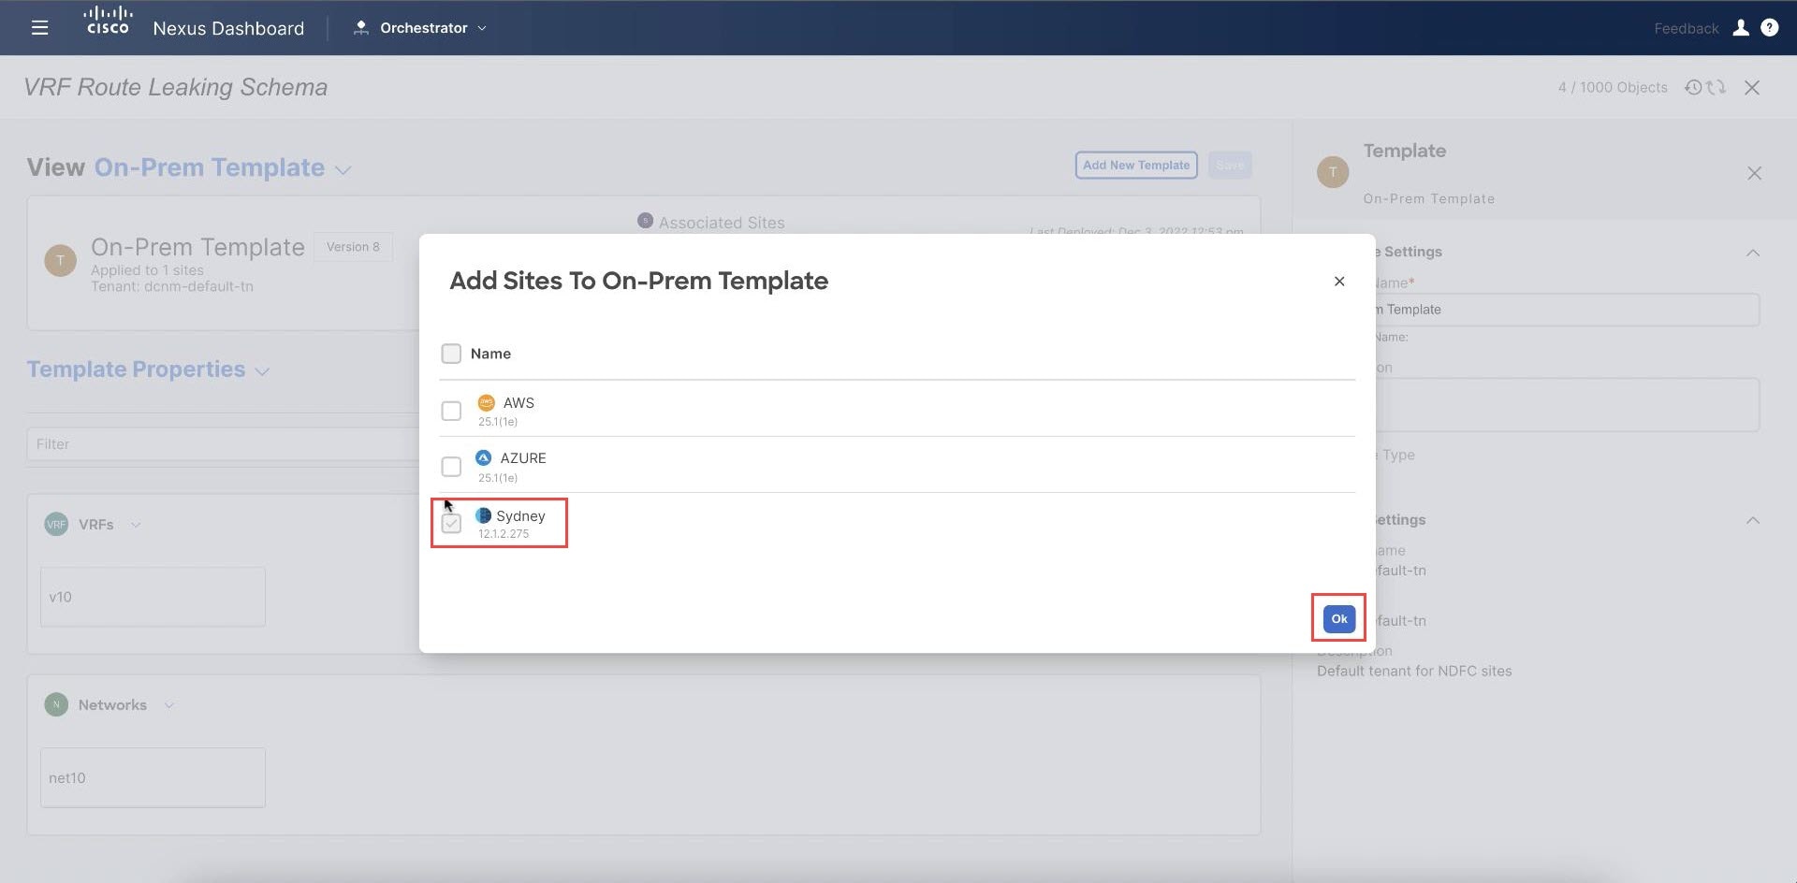Click the Version 8 badge
This screenshot has width=1797, height=883.
pyautogui.click(x=353, y=247)
